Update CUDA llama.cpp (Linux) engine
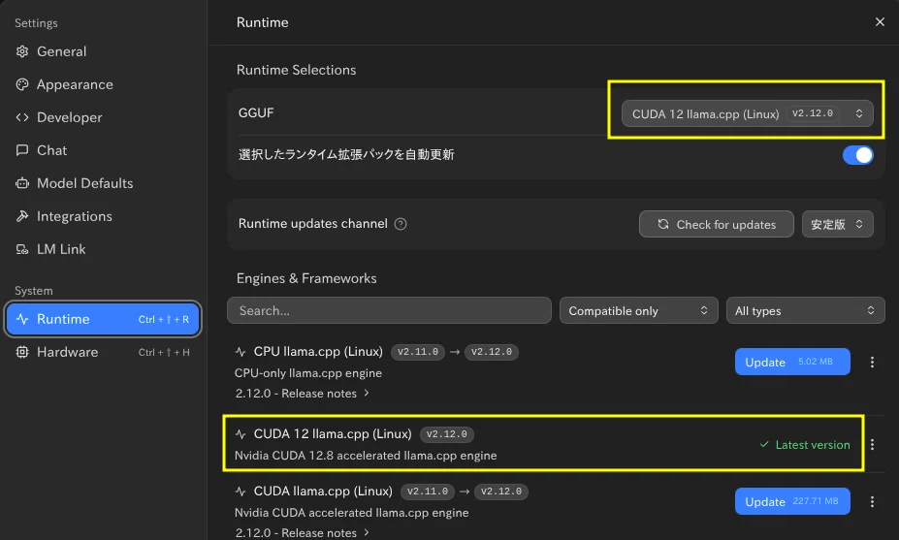899x540 pixels. coord(792,501)
